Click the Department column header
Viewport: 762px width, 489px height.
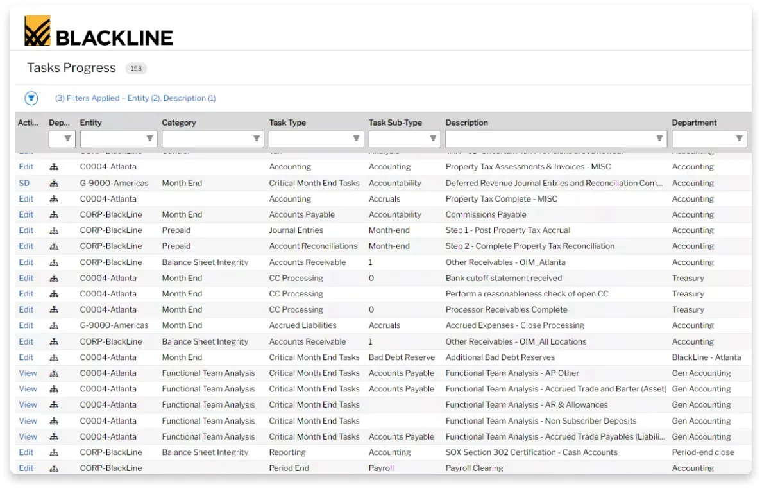click(x=694, y=123)
